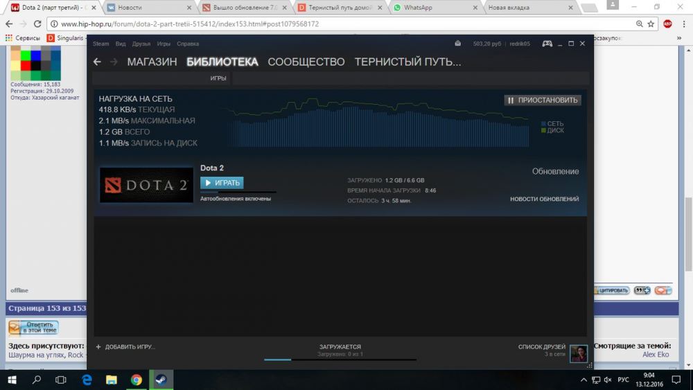Open Друзья menu in Steam
Image resolution: width=693 pixels, height=390 pixels.
point(141,44)
